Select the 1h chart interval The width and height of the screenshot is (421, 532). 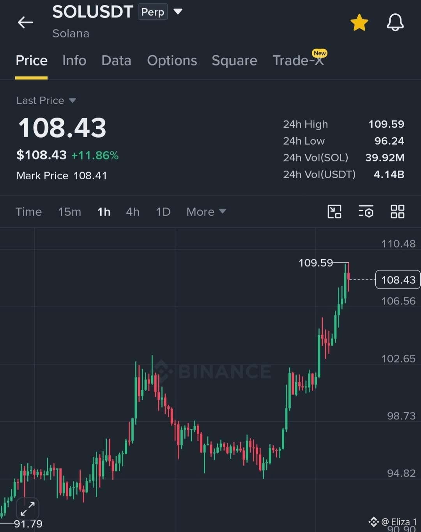tap(104, 212)
